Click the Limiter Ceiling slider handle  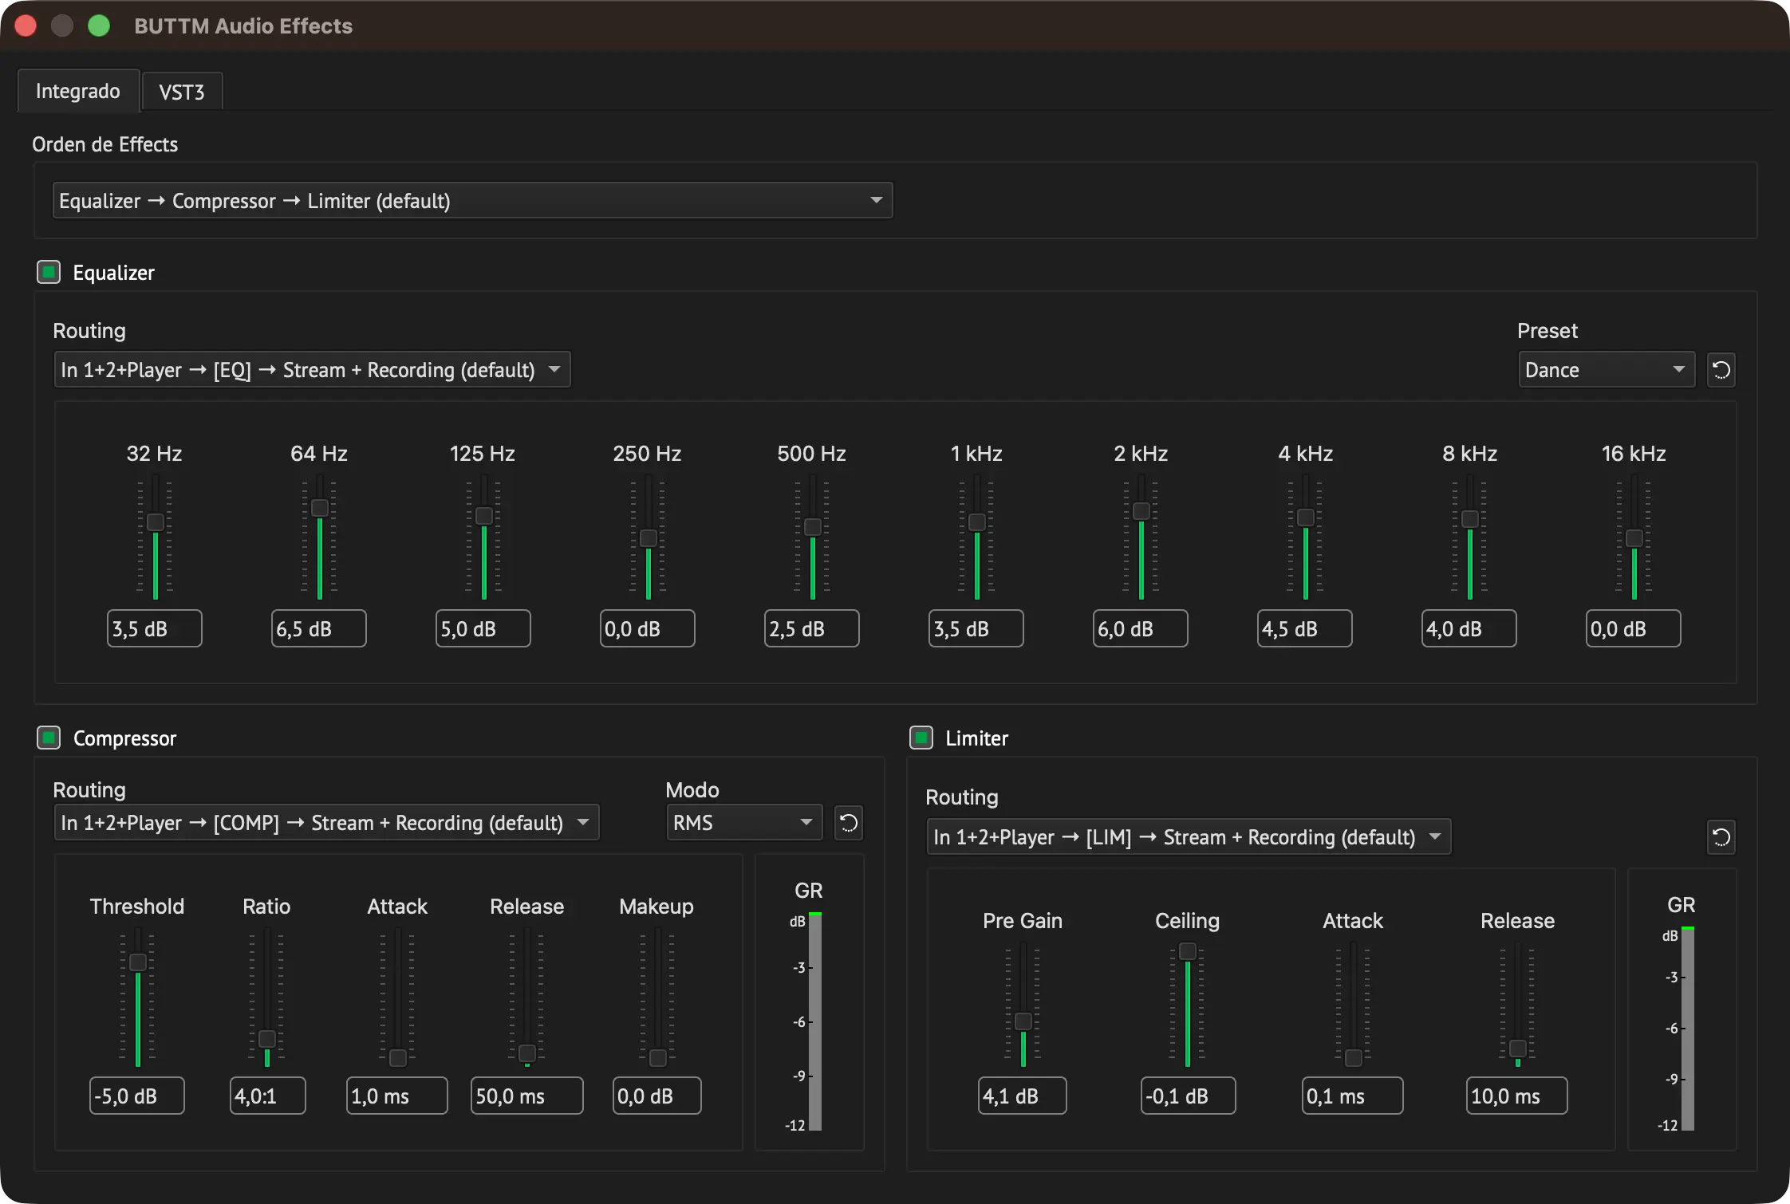pyautogui.click(x=1188, y=951)
